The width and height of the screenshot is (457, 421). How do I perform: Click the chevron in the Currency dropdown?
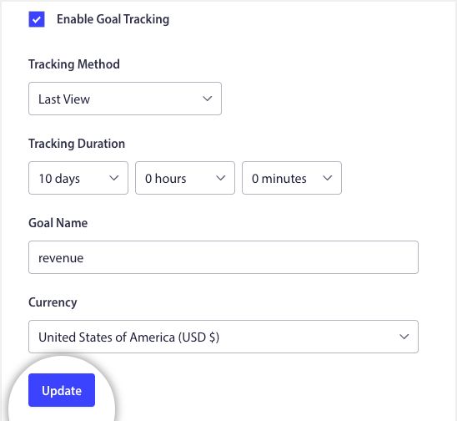click(x=404, y=337)
